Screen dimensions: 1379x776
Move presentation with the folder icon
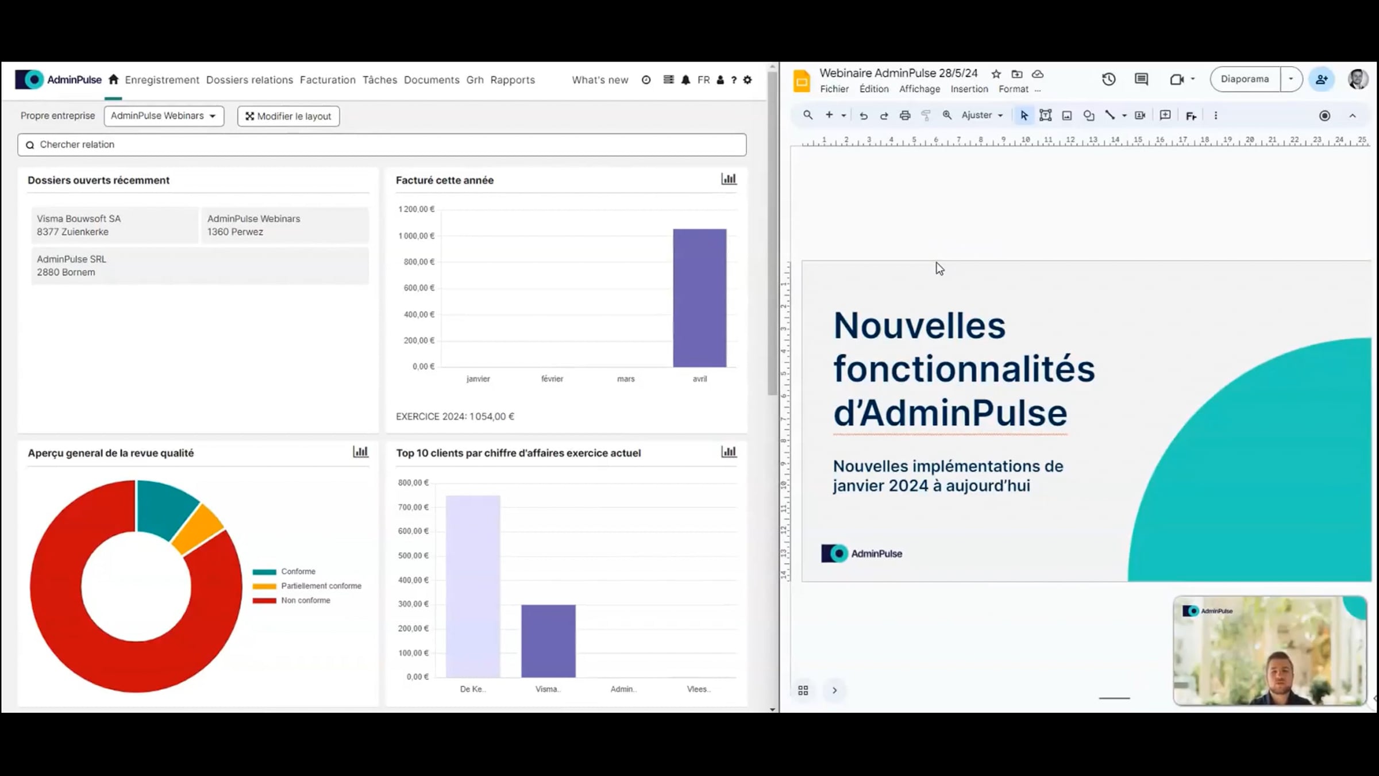tap(1017, 74)
